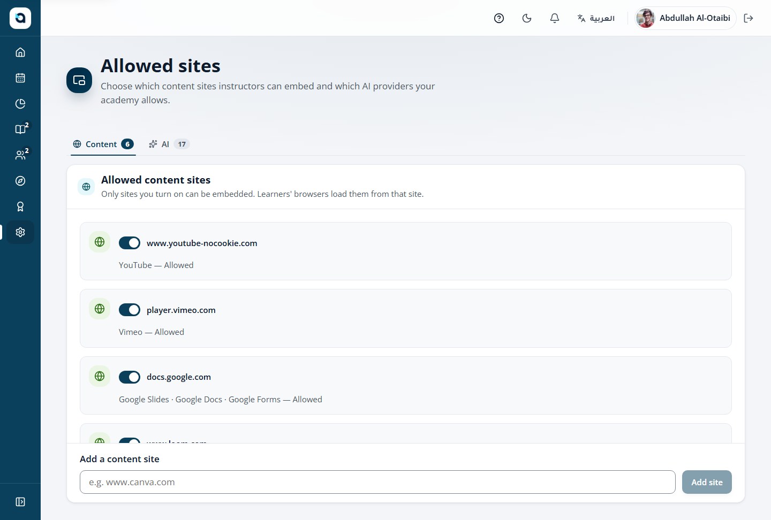Screen dimensions: 771x520
Task: Open the Home icon in the sidebar
Action: pyautogui.click(x=20, y=52)
